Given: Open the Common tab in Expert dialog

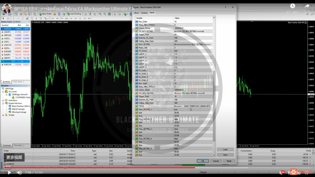Looking at the screenshot, I should [144, 13].
